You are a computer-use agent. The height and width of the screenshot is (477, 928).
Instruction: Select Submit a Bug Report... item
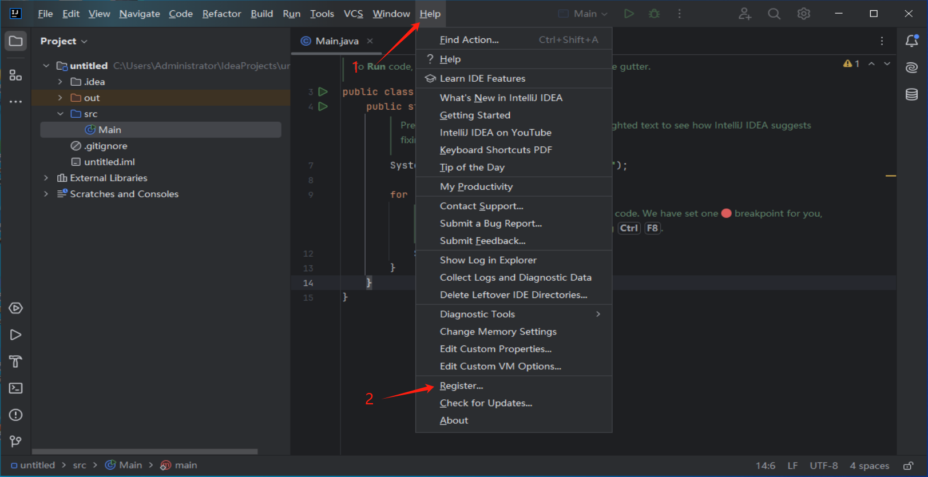click(514, 224)
